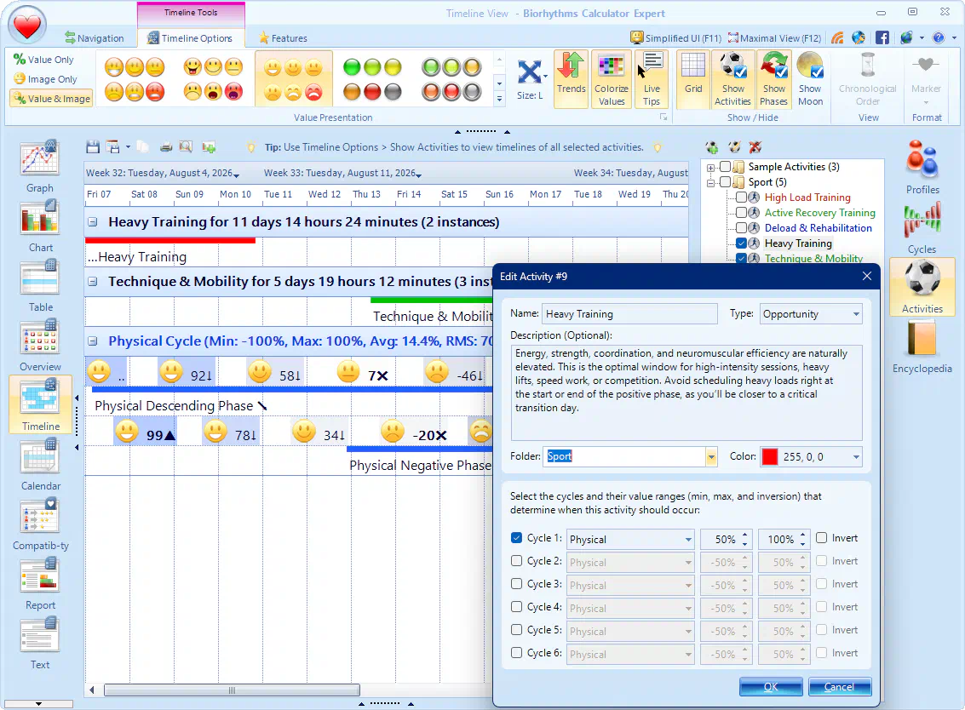Click the red color swatch

pos(769,456)
